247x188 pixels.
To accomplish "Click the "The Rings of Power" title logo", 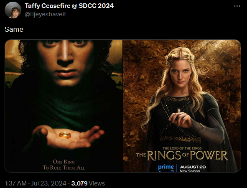I will coord(182,155).
